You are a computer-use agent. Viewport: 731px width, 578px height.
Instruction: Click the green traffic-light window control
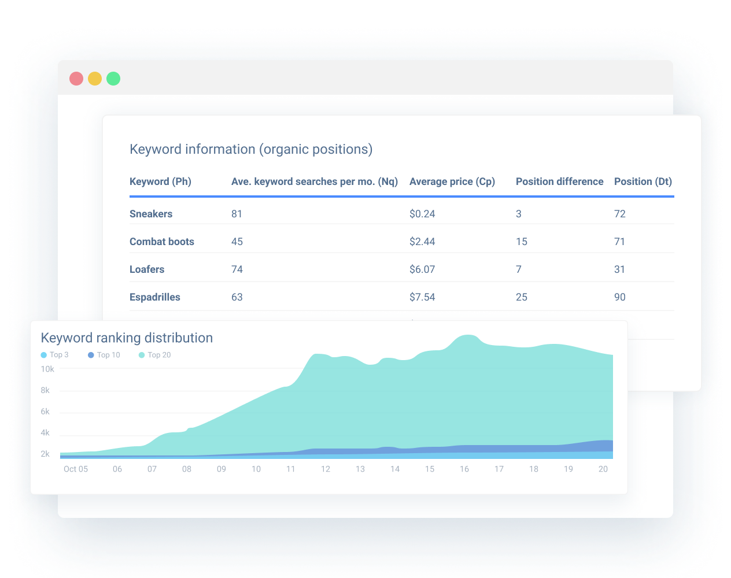(x=113, y=79)
